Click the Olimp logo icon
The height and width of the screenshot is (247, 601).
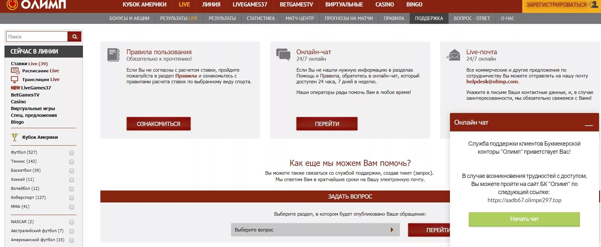[12, 5]
